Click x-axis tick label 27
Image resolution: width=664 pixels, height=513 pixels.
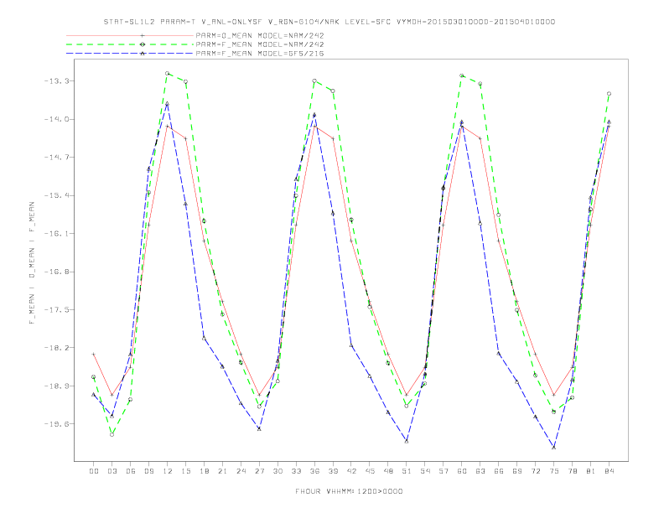tap(259, 471)
